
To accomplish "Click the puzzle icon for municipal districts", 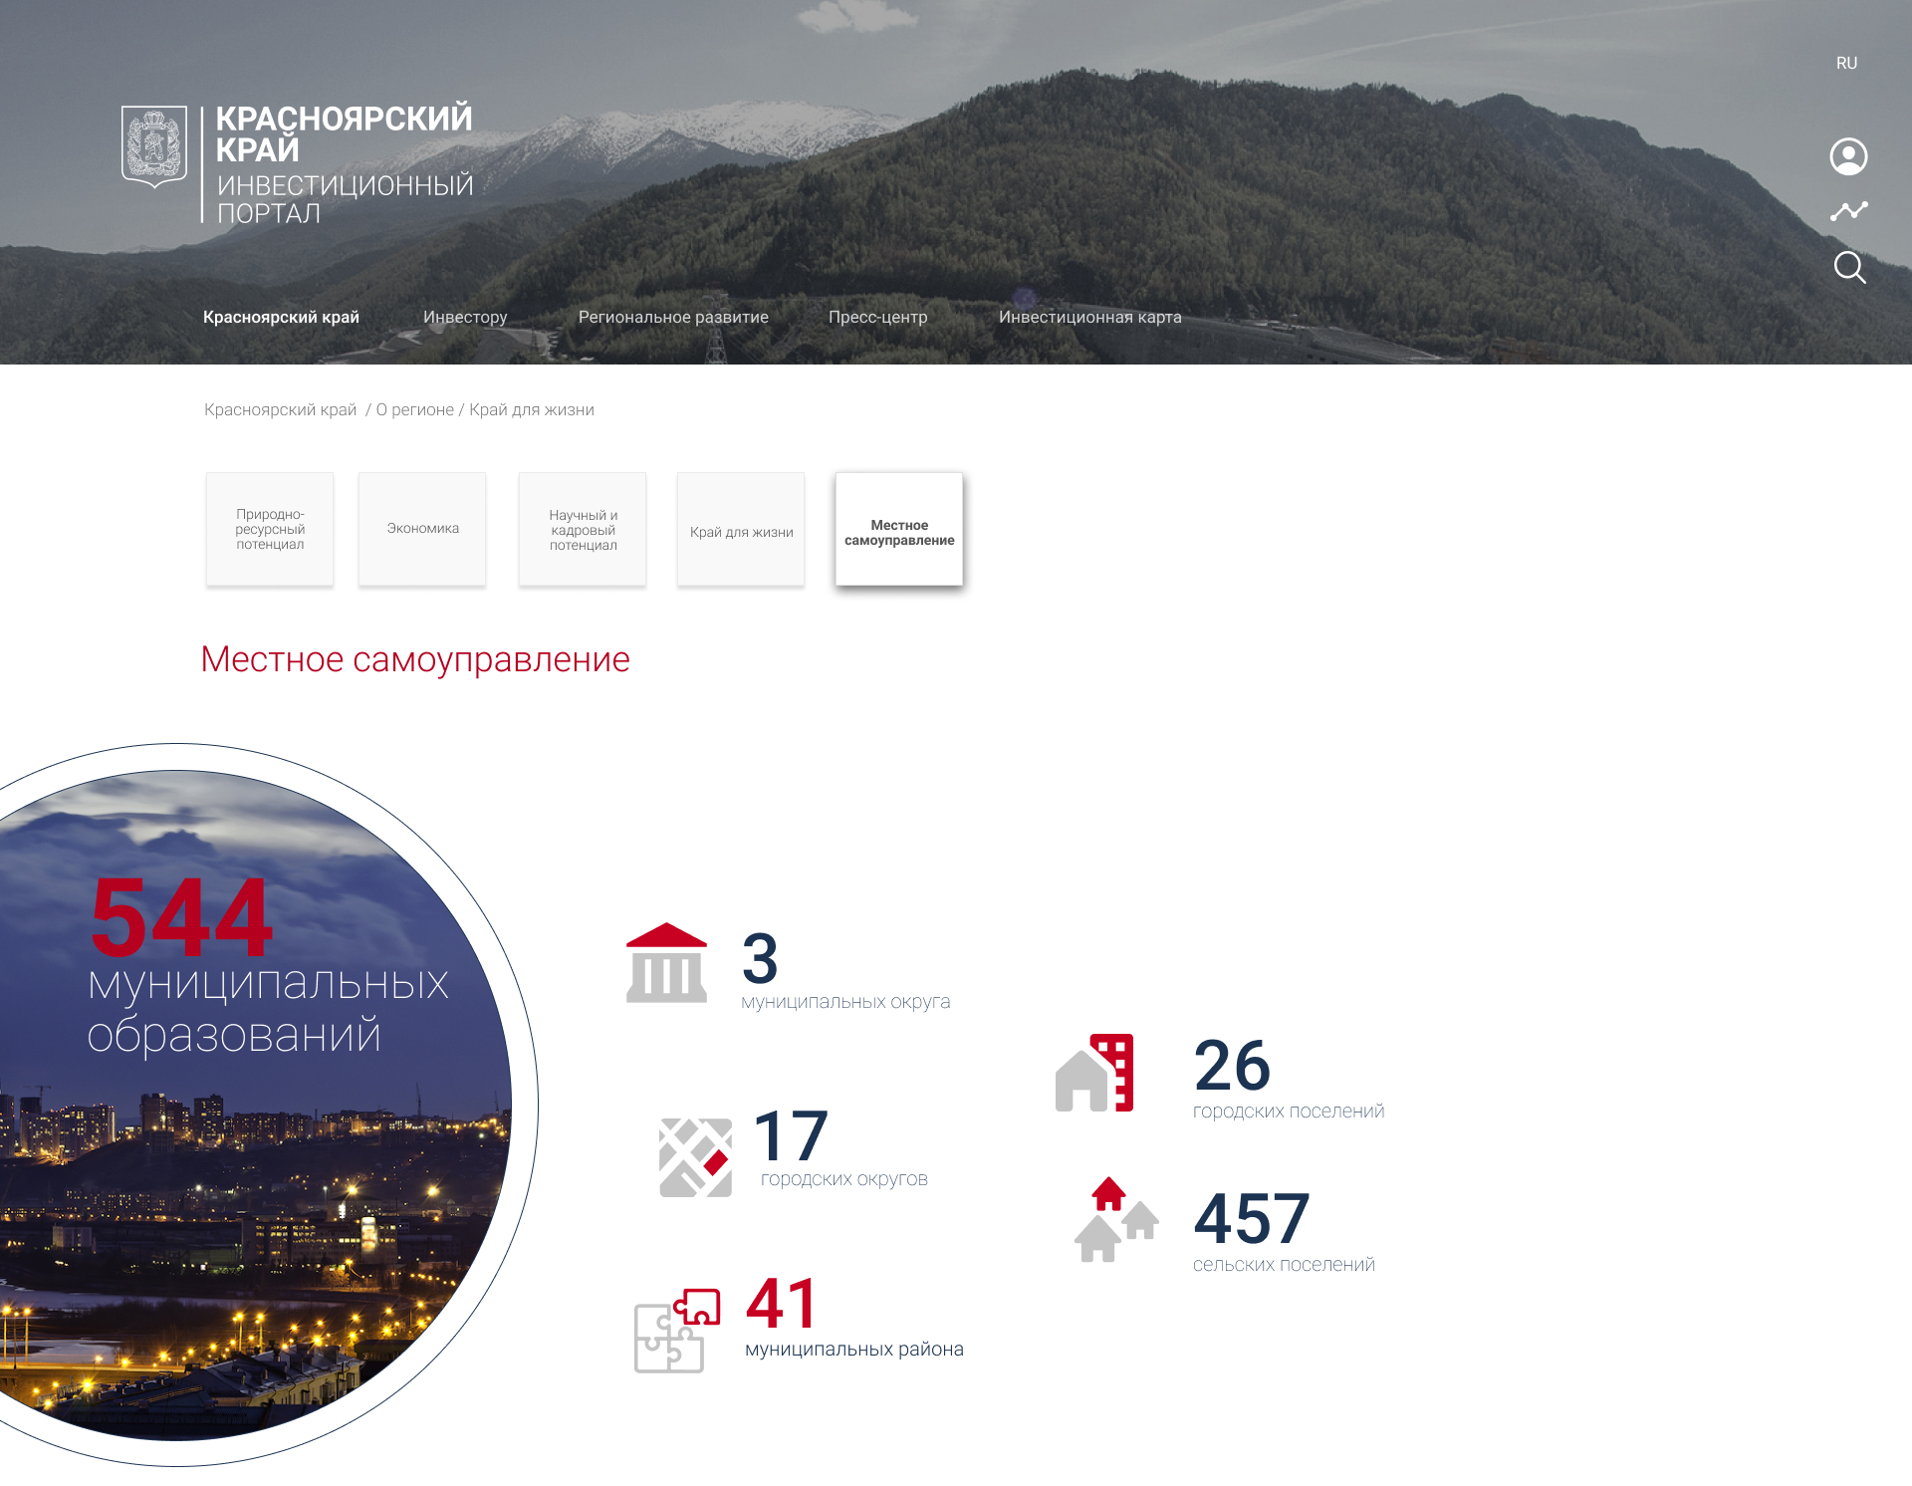I will [677, 1331].
